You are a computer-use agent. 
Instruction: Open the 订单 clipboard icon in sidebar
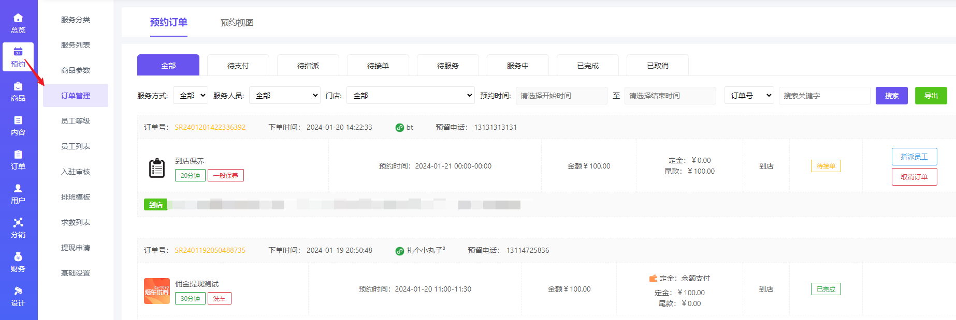coord(18,155)
